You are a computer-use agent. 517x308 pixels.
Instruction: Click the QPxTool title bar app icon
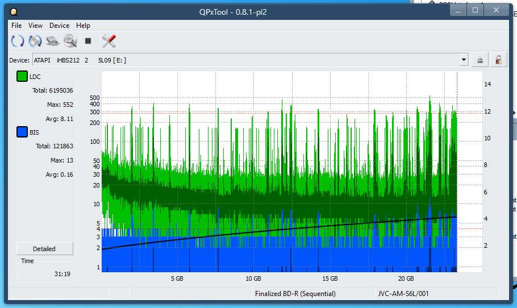[14, 11]
